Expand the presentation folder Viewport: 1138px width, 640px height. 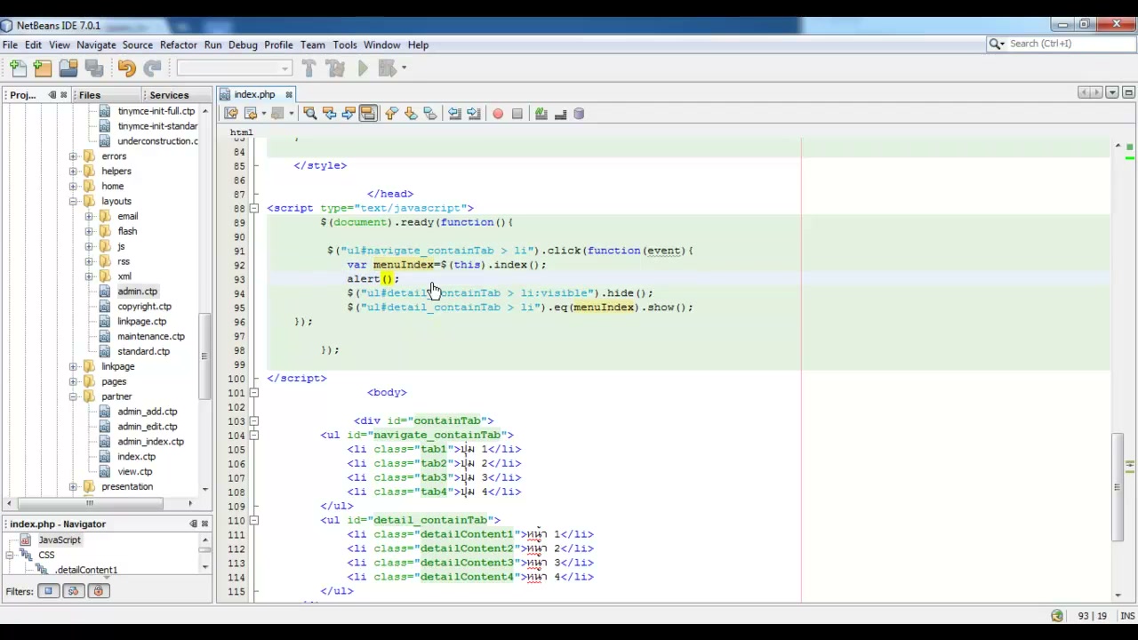[x=73, y=487]
